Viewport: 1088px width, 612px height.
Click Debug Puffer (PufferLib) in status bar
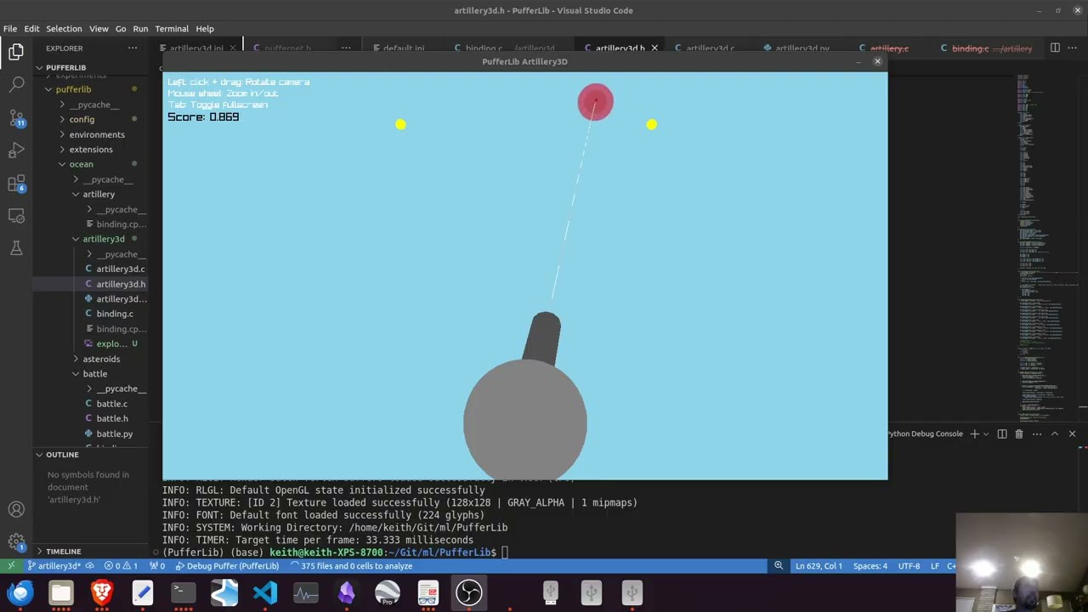227,566
